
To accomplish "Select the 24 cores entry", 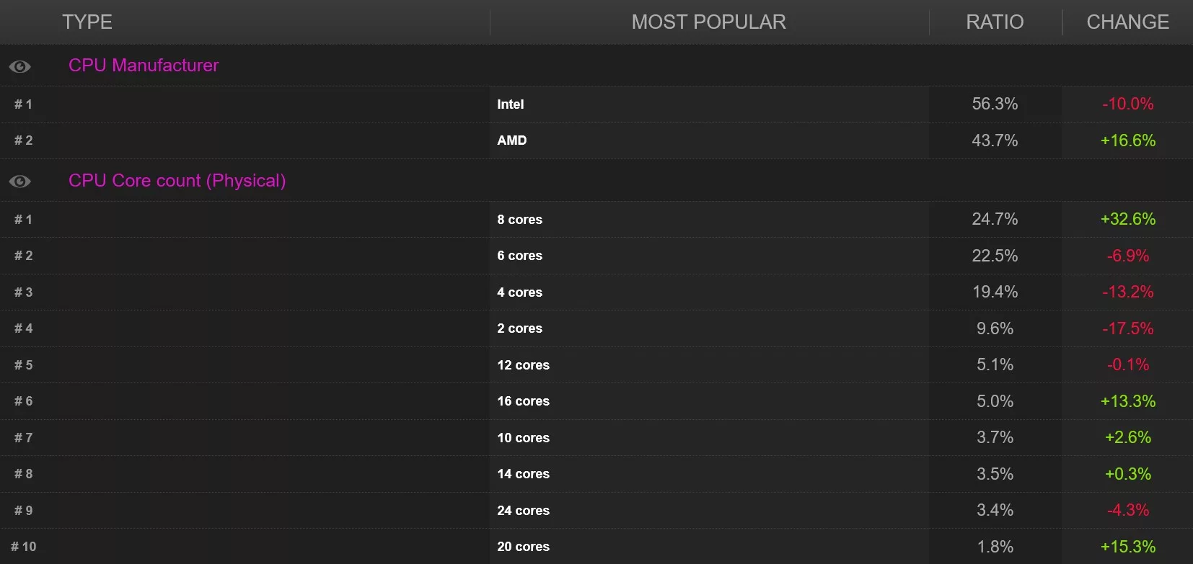I will tap(524, 511).
